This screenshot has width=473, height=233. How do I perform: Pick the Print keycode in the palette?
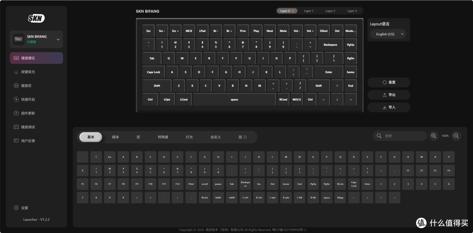pyautogui.click(x=191, y=184)
